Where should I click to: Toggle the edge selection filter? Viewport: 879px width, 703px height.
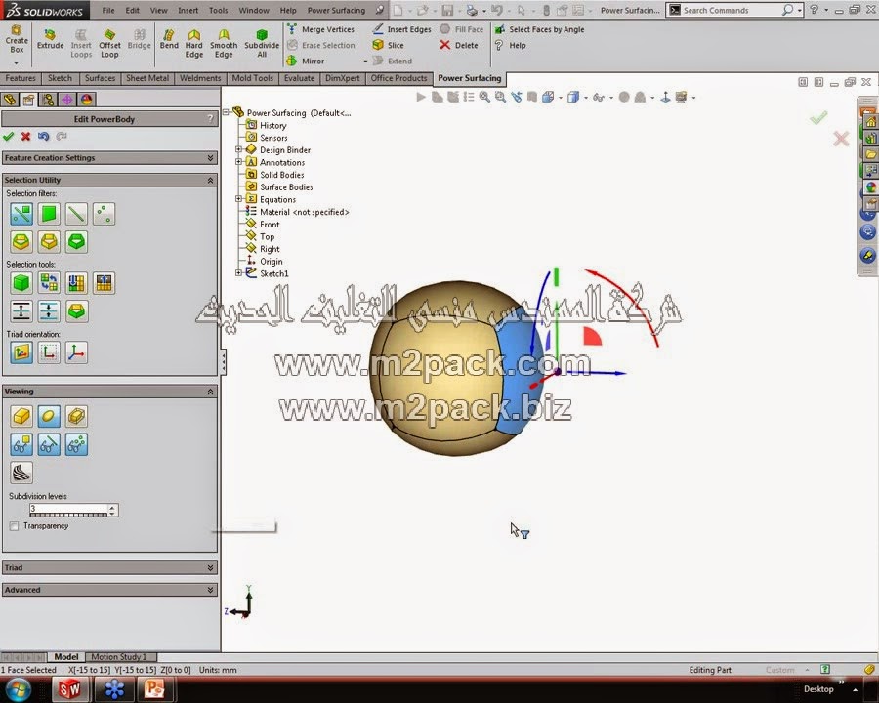point(76,214)
